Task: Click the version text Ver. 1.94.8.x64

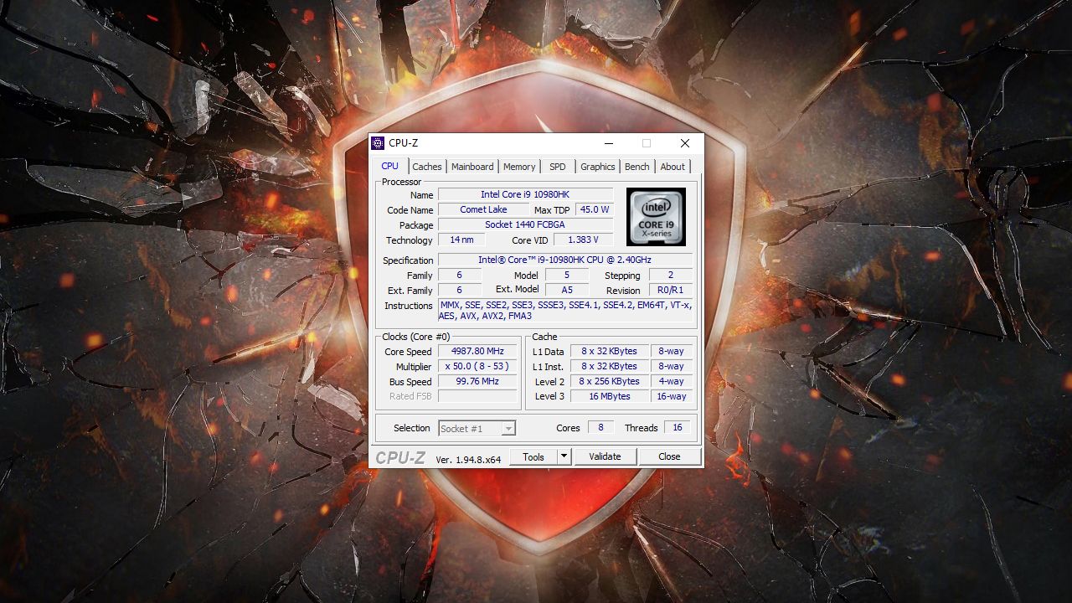Action: point(468,459)
